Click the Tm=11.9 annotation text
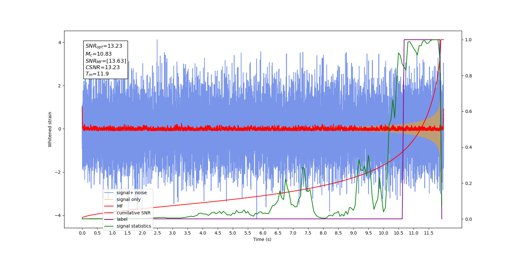This screenshot has height=256, width=513. 97,74
